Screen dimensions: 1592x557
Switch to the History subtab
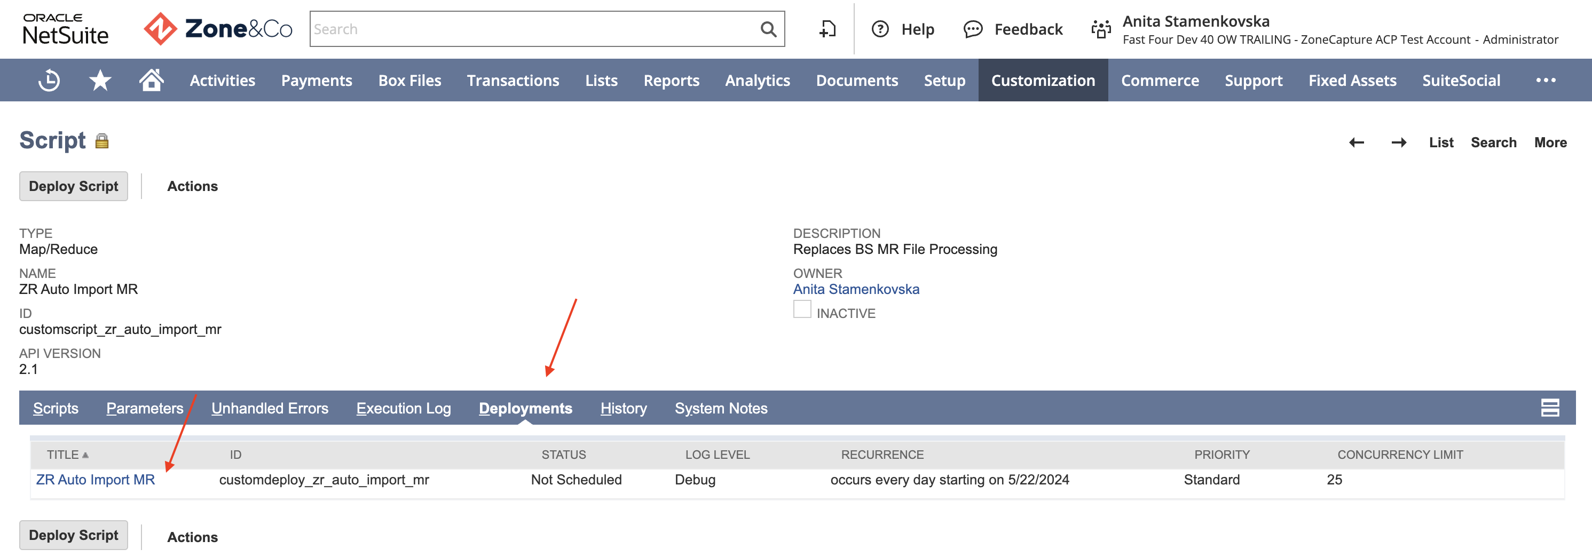pos(624,408)
